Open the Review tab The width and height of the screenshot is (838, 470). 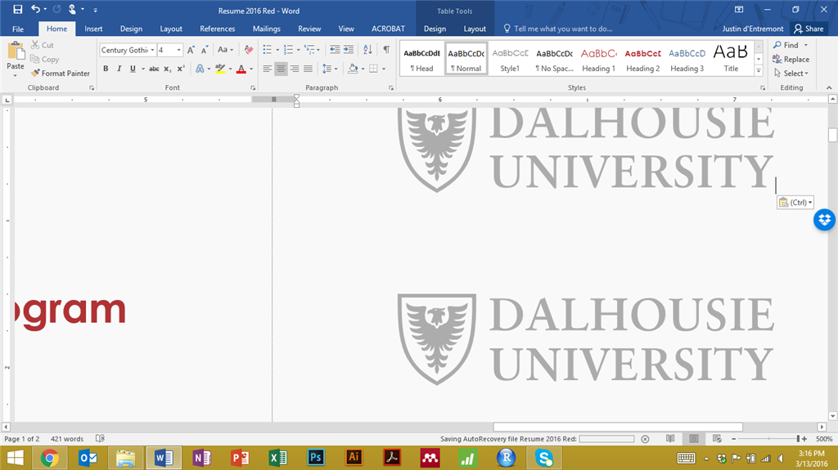(x=309, y=29)
